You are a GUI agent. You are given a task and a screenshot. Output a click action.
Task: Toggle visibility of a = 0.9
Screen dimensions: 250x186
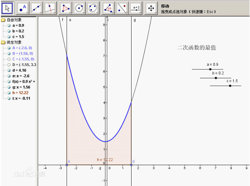pos(9,25)
